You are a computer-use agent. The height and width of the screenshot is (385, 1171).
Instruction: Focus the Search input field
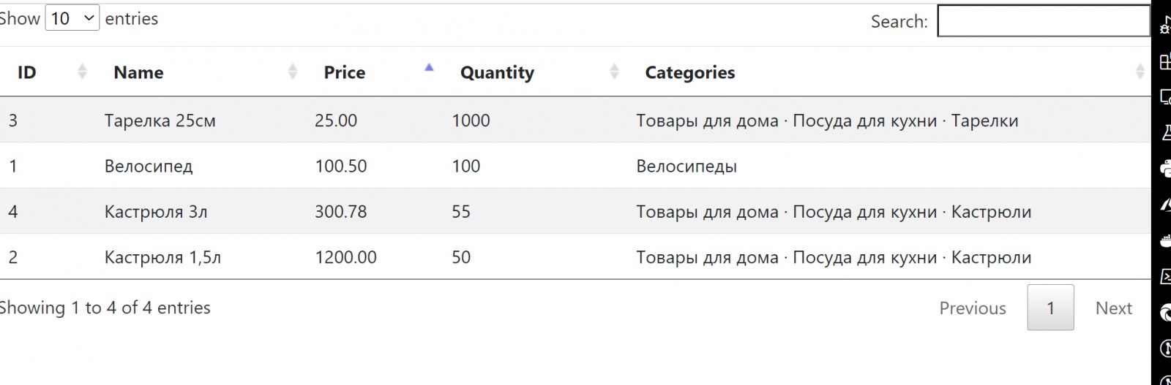1043,21
